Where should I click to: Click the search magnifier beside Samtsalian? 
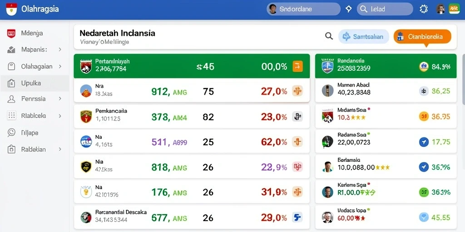tap(329, 36)
